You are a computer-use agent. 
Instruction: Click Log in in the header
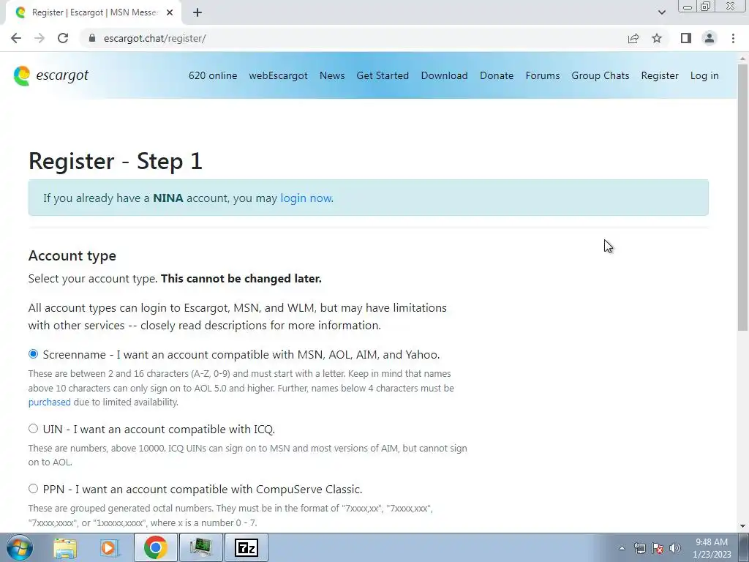click(704, 75)
